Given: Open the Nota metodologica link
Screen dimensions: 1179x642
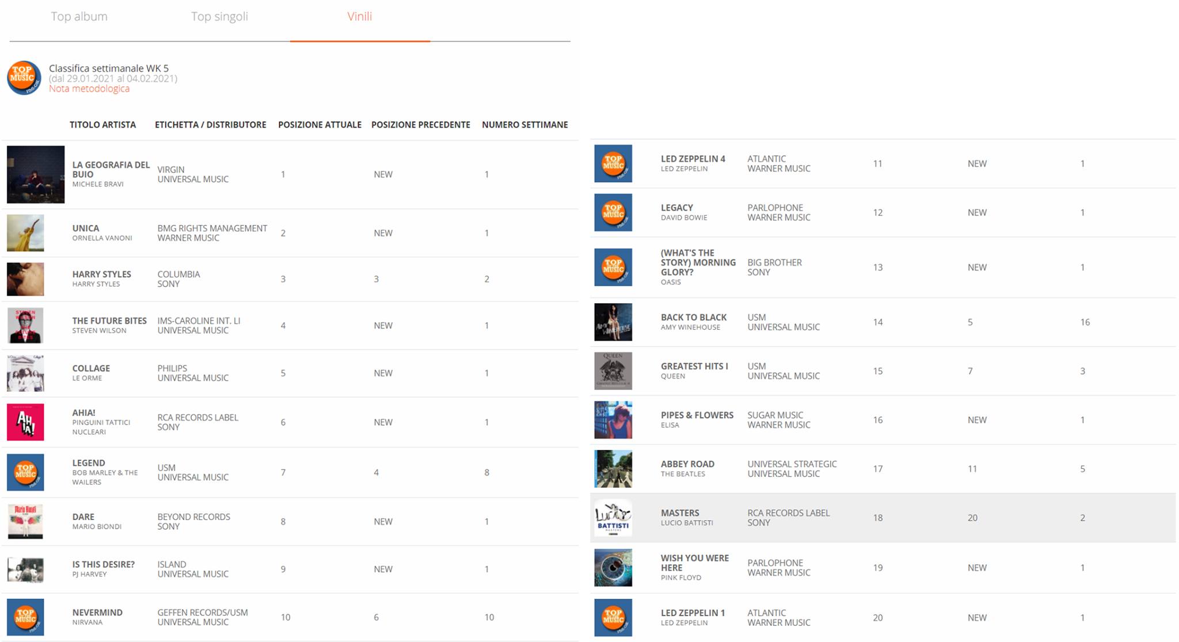Looking at the screenshot, I should [x=89, y=89].
